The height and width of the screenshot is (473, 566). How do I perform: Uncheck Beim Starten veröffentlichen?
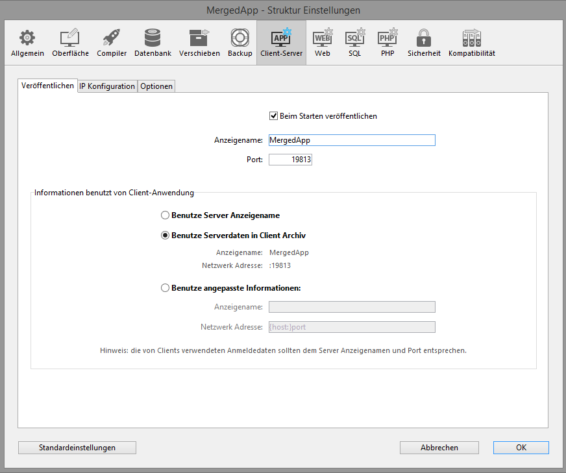(x=274, y=116)
